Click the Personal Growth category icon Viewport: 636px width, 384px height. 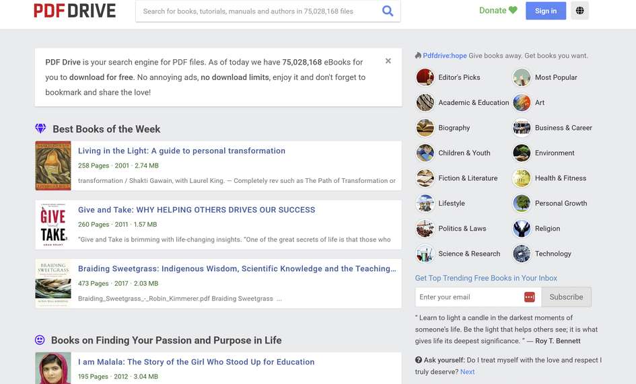(522, 203)
